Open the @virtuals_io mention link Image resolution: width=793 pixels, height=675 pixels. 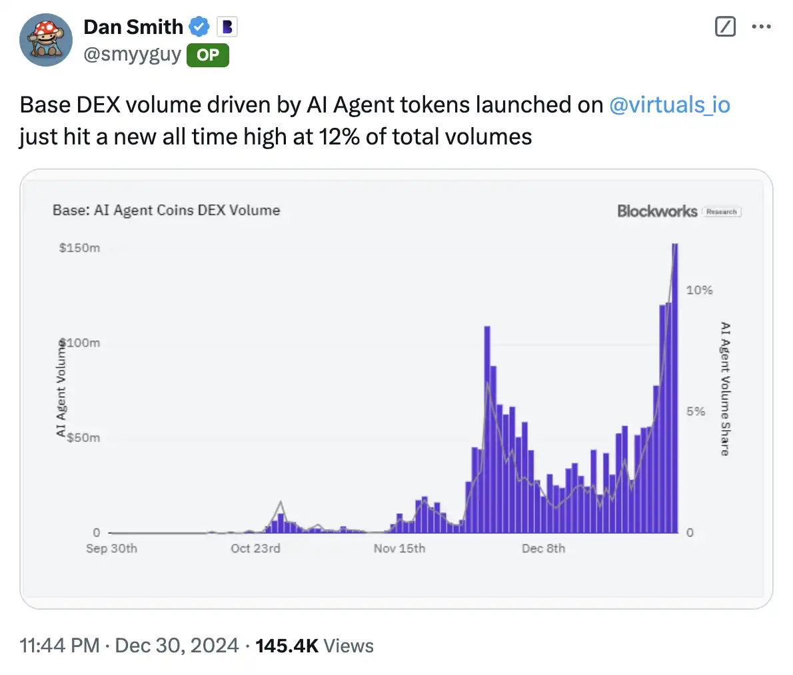click(x=669, y=105)
